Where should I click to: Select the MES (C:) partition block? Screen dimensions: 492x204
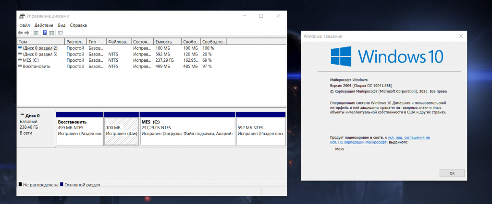pos(187,131)
